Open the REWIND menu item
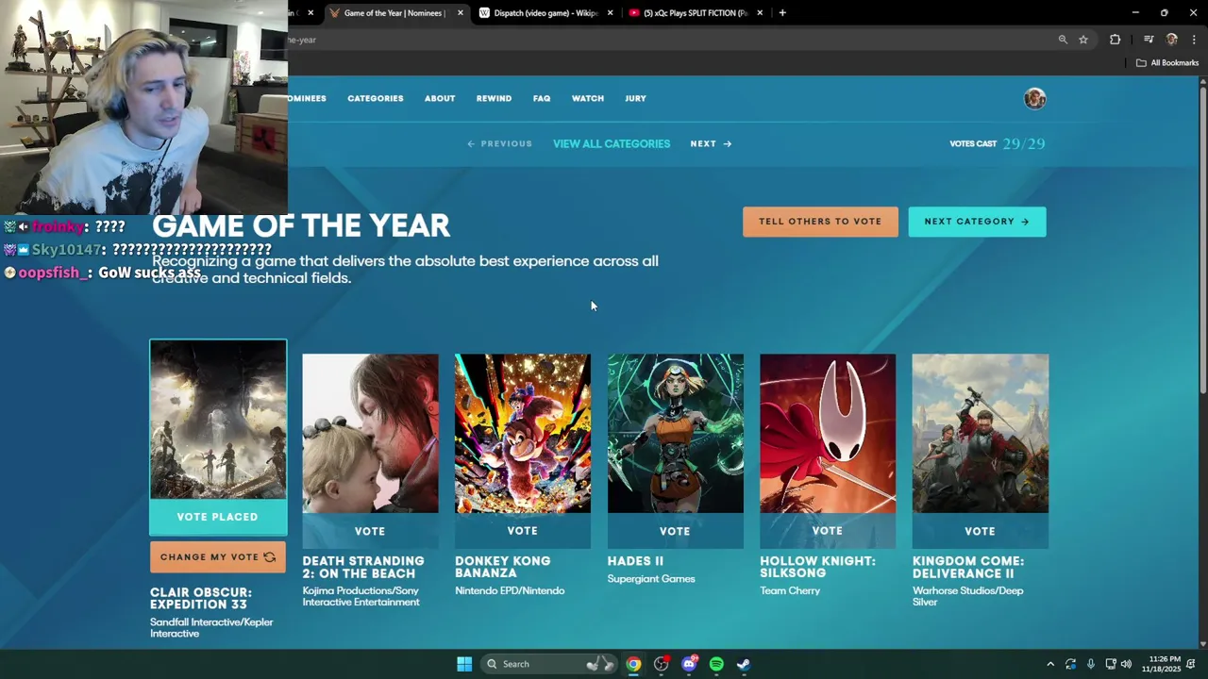This screenshot has width=1208, height=679. pos(494,98)
